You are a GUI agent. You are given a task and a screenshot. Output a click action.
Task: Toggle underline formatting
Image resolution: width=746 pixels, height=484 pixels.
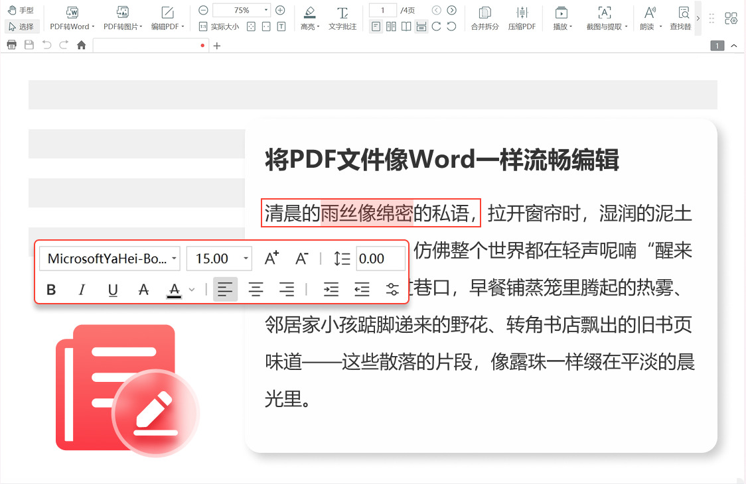click(x=113, y=290)
